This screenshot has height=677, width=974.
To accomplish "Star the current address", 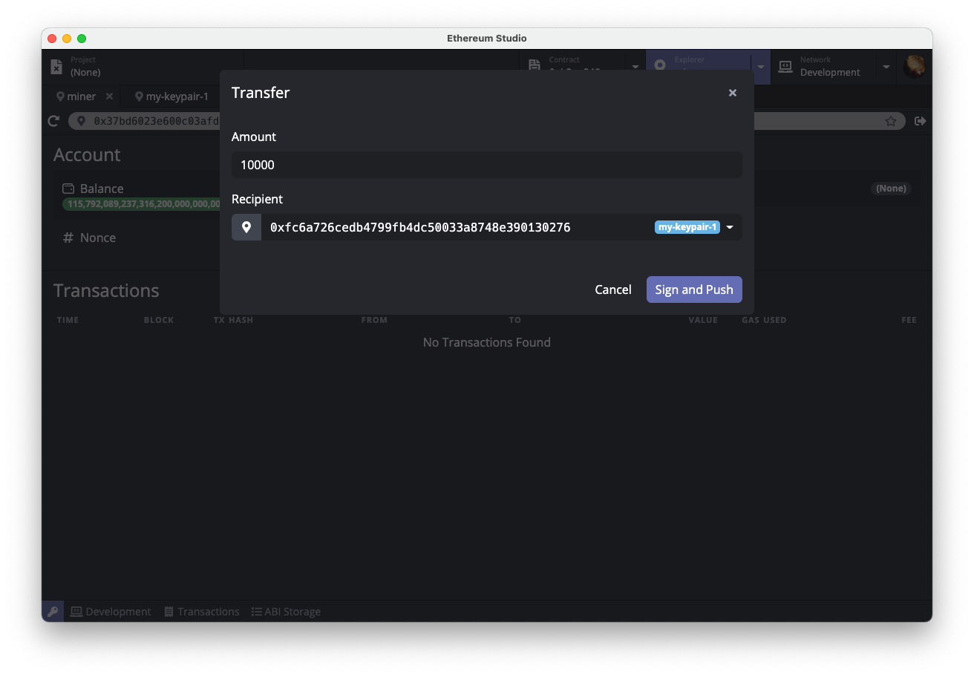I will (891, 121).
